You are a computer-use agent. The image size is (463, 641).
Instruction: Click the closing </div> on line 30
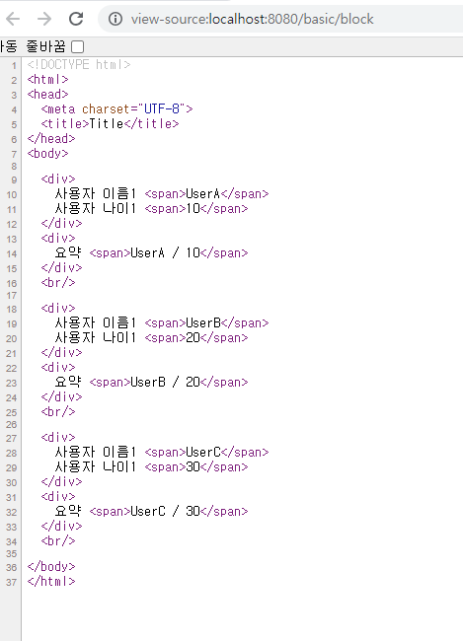coord(61,481)
